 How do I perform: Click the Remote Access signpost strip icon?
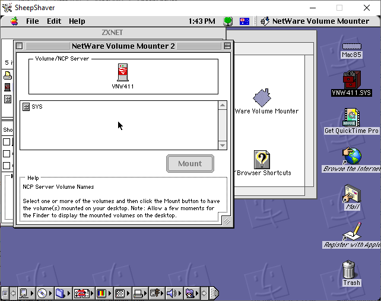155,293
